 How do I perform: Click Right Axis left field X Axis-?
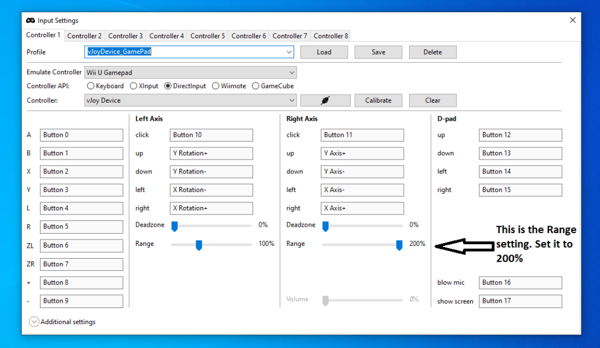pos(362,190)
